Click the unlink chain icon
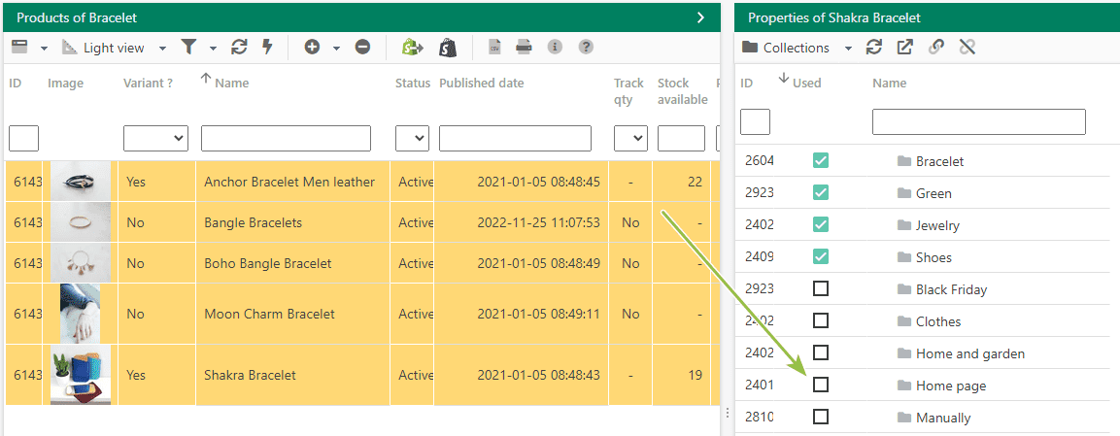This screenshot has width=1120, height=436. click(967, 48)
